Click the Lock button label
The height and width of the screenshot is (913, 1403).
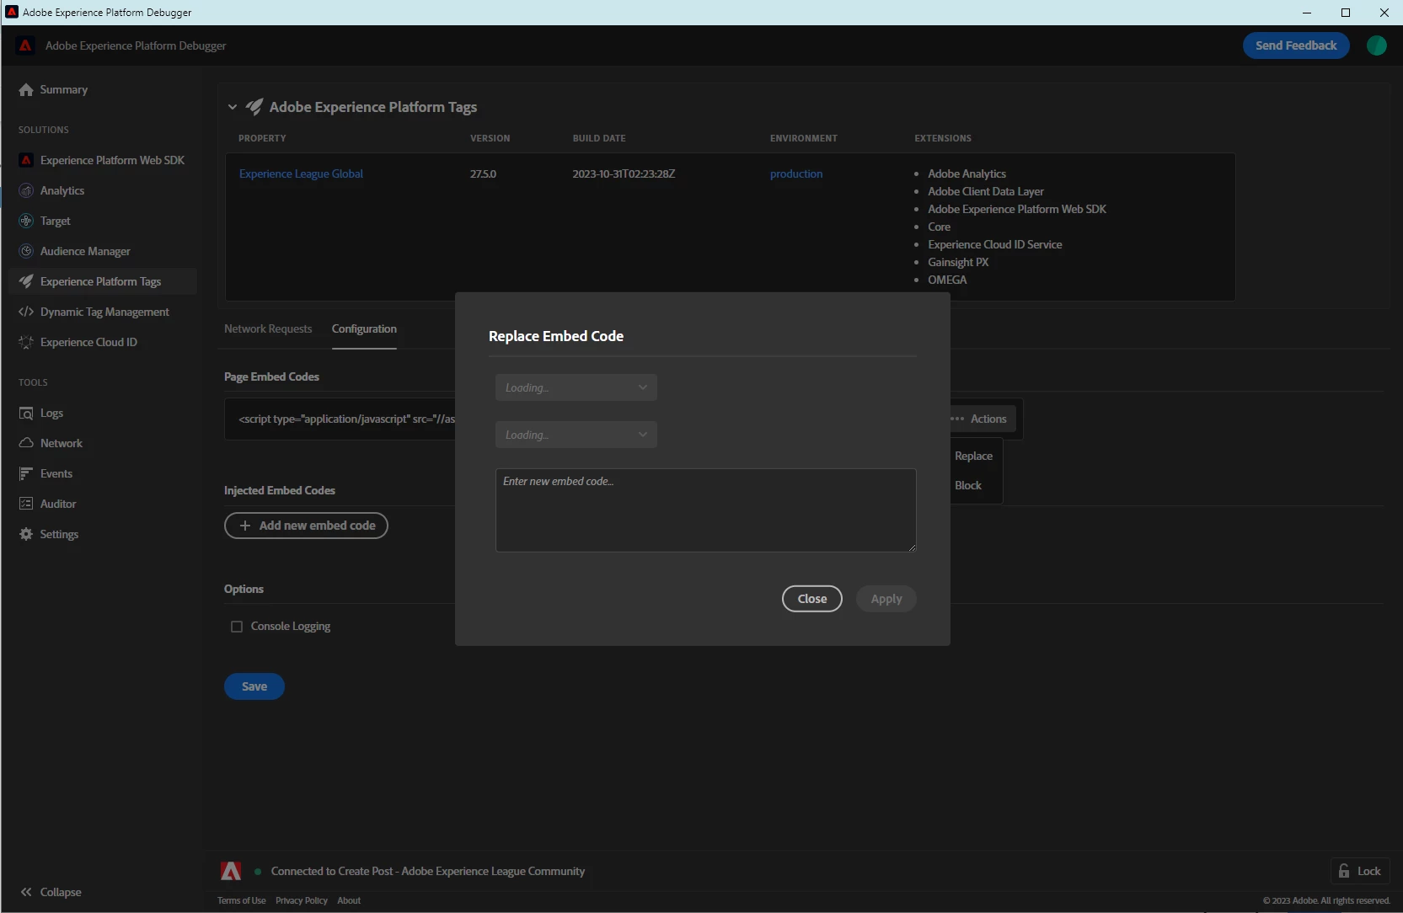1369,871
